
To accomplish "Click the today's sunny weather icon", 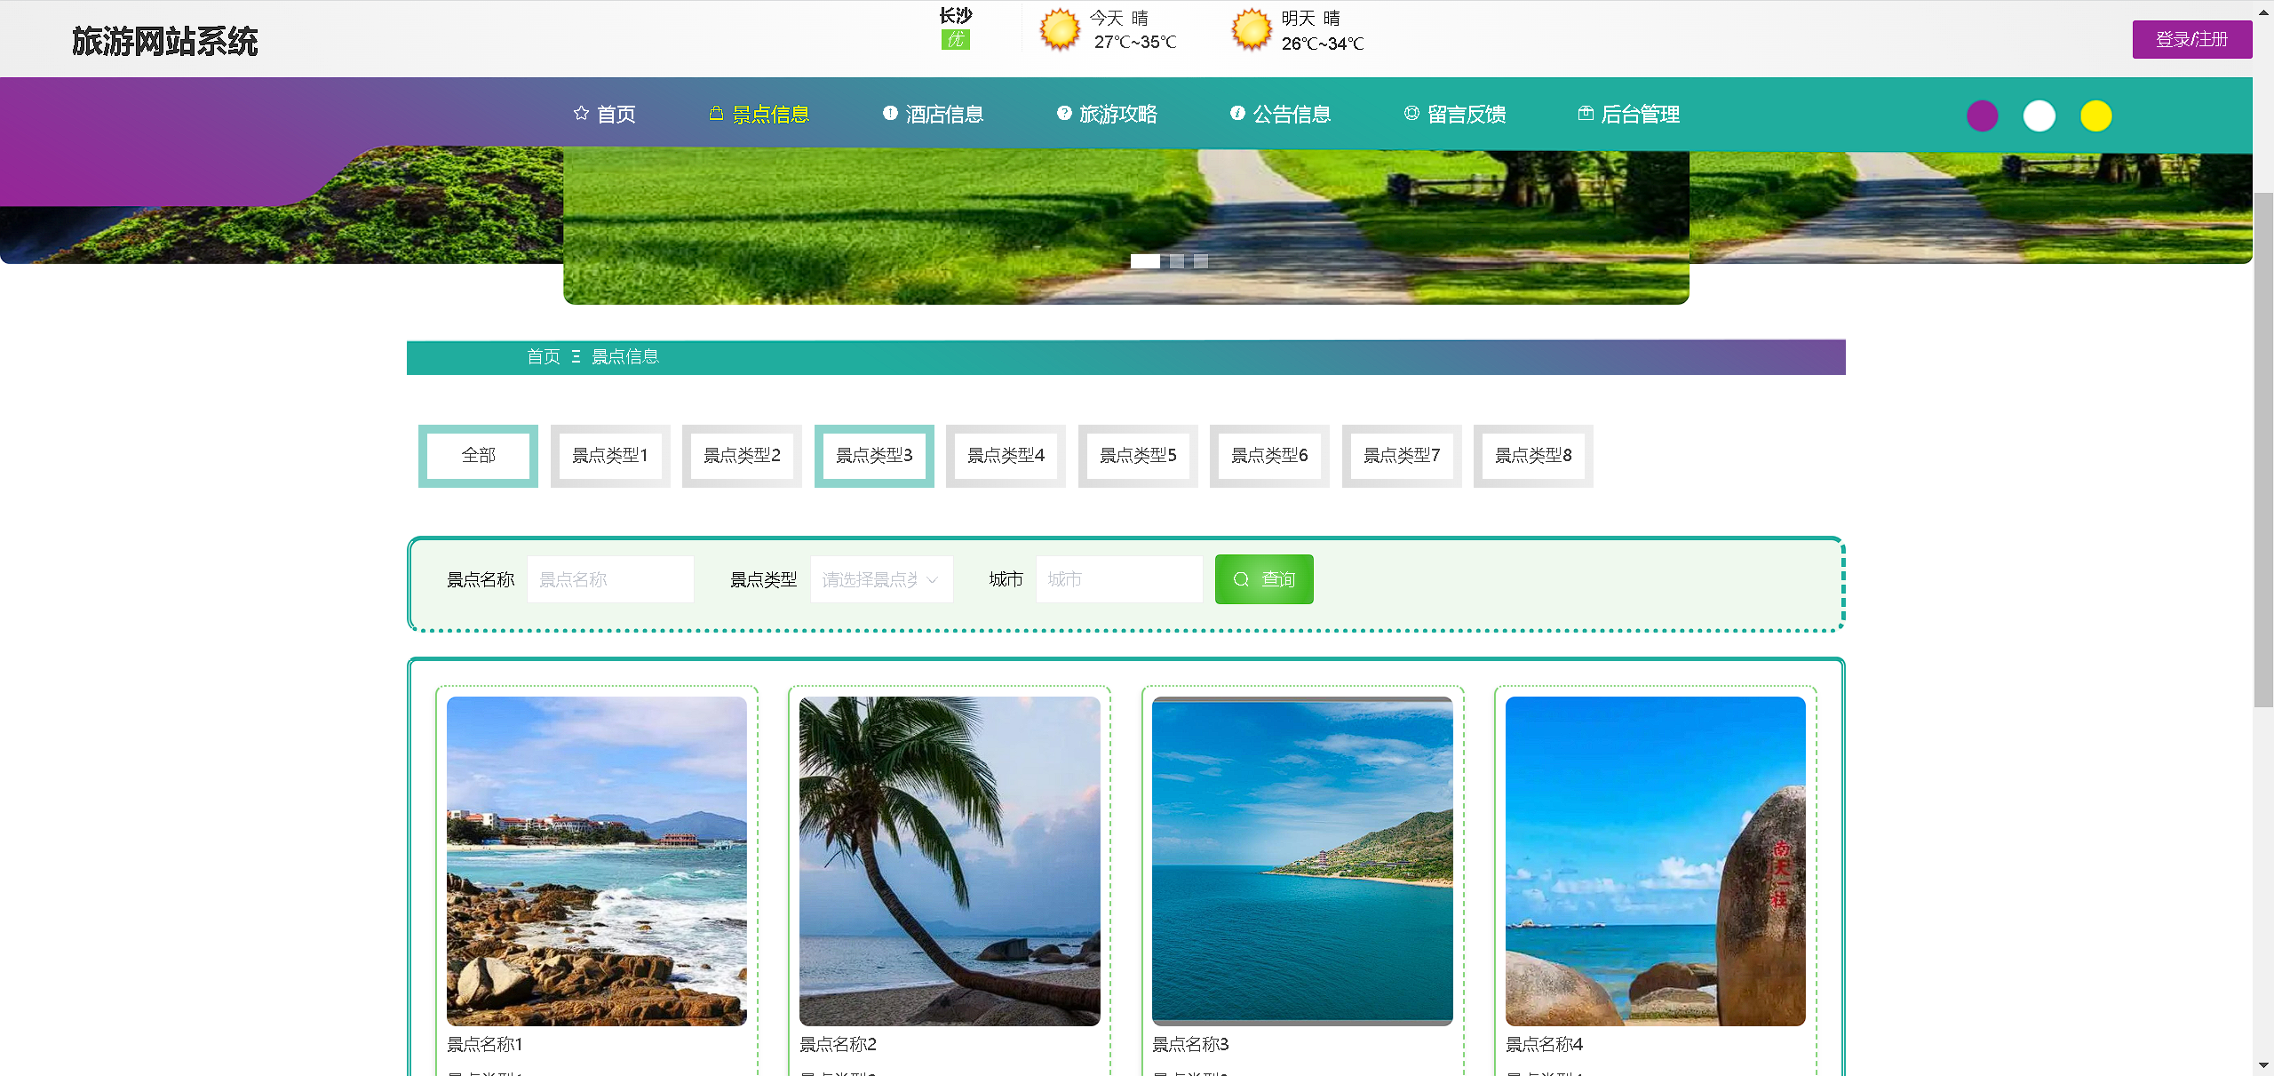I will (1060, 29).
